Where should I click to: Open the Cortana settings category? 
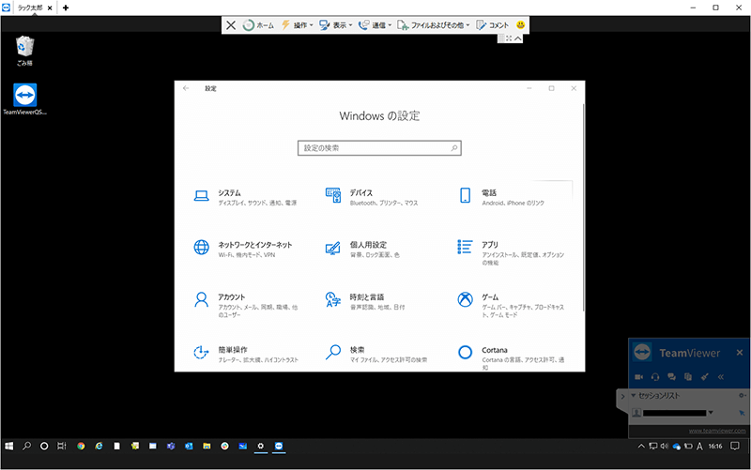pos(511,357)
